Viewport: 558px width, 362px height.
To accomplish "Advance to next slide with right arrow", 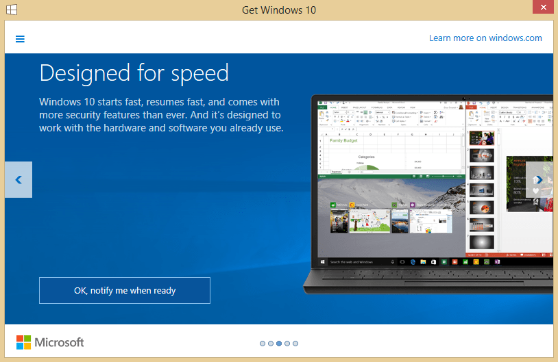I will pyautogui.click(x=539, y=180).
